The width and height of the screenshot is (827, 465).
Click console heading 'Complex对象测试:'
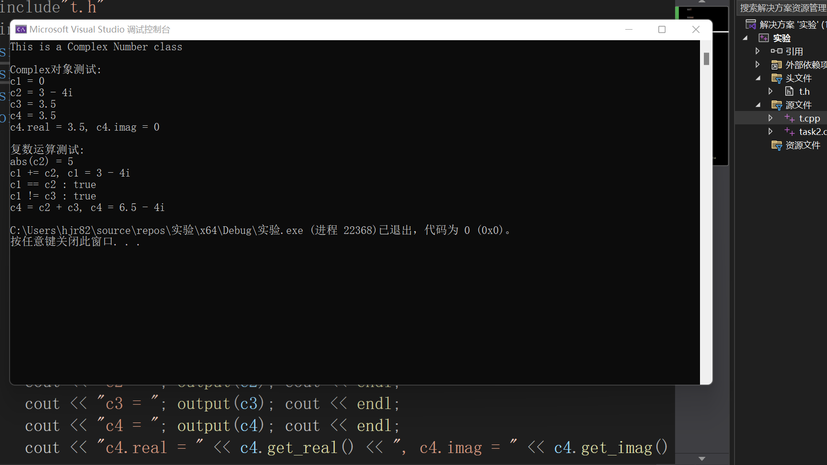click(x=56, y=69)
